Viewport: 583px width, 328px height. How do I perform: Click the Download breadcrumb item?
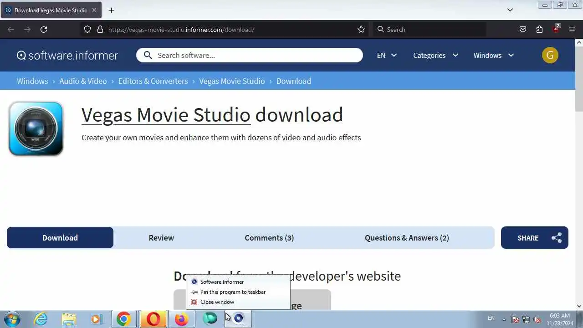[293, 81]
